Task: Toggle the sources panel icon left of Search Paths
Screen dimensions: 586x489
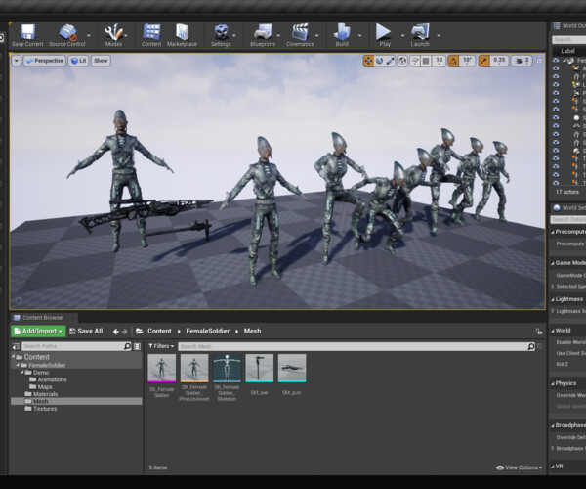Action: coord(16,346)
